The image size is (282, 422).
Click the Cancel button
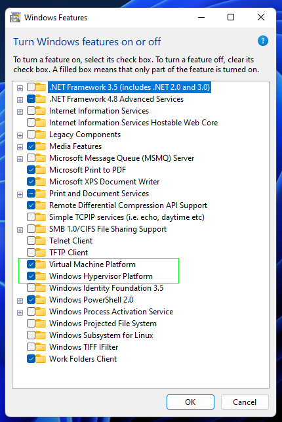point(245,402)
